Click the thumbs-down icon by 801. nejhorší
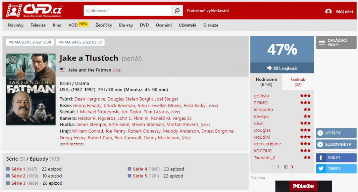Screen dimensions: 358x192 (x=270, y=68)
